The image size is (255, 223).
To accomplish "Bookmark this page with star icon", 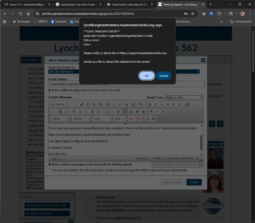I will (193, 14).
